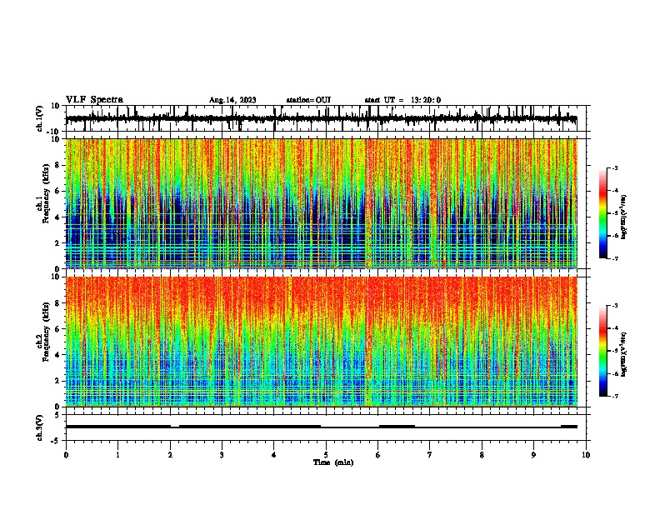Click the ch.1 color bar log(PSD) label
Viewport: 660px width, 510px height.
click(624, 217)
